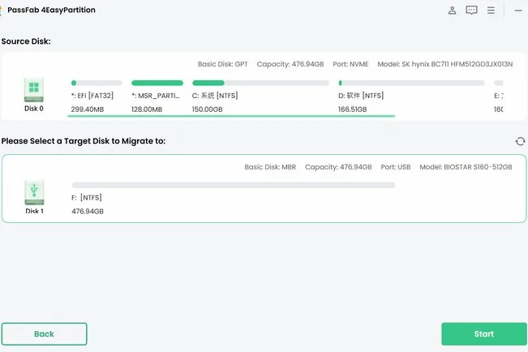Click the '476.94GB' partition size under F:

(88, 211)
